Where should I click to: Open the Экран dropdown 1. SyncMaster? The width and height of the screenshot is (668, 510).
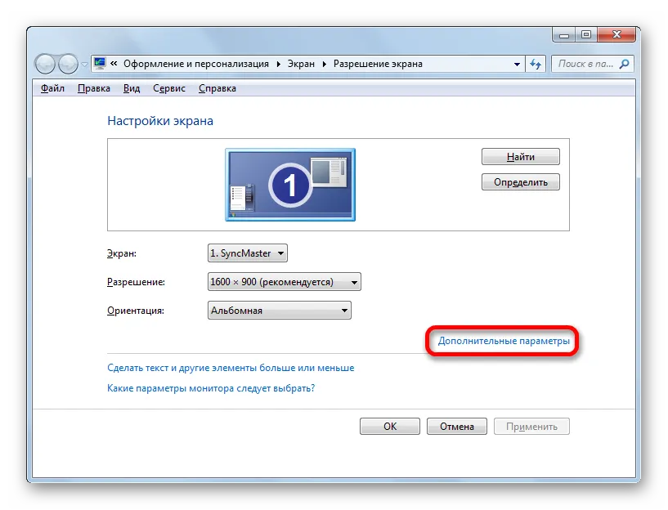[247, 253]
